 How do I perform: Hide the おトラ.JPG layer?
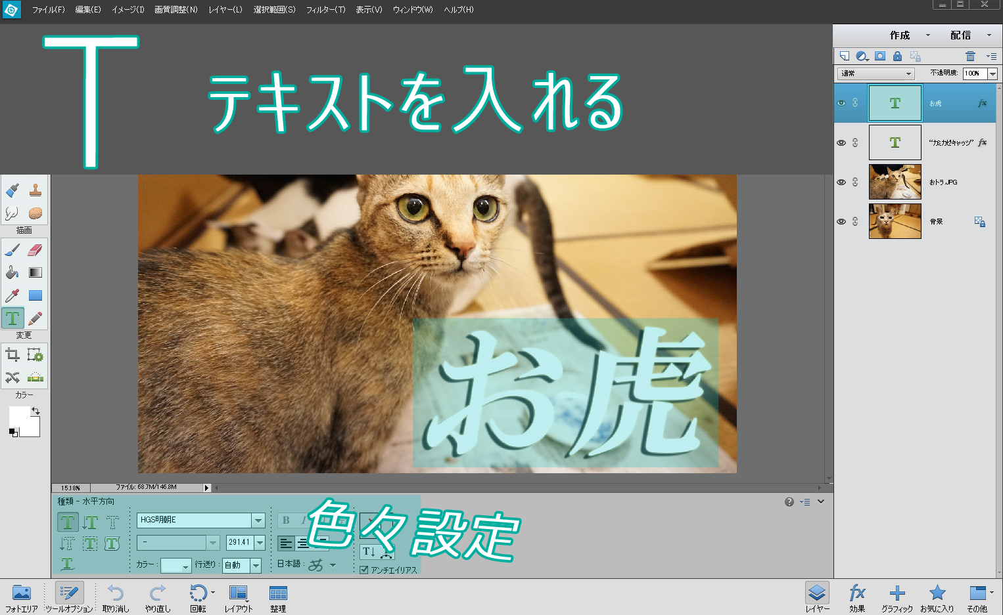pyautogui.click(x=841, y=182)
